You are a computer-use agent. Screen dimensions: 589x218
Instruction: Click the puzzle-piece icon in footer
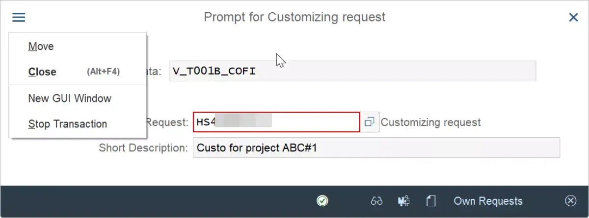pyautogui.click(x=404, y=201)
